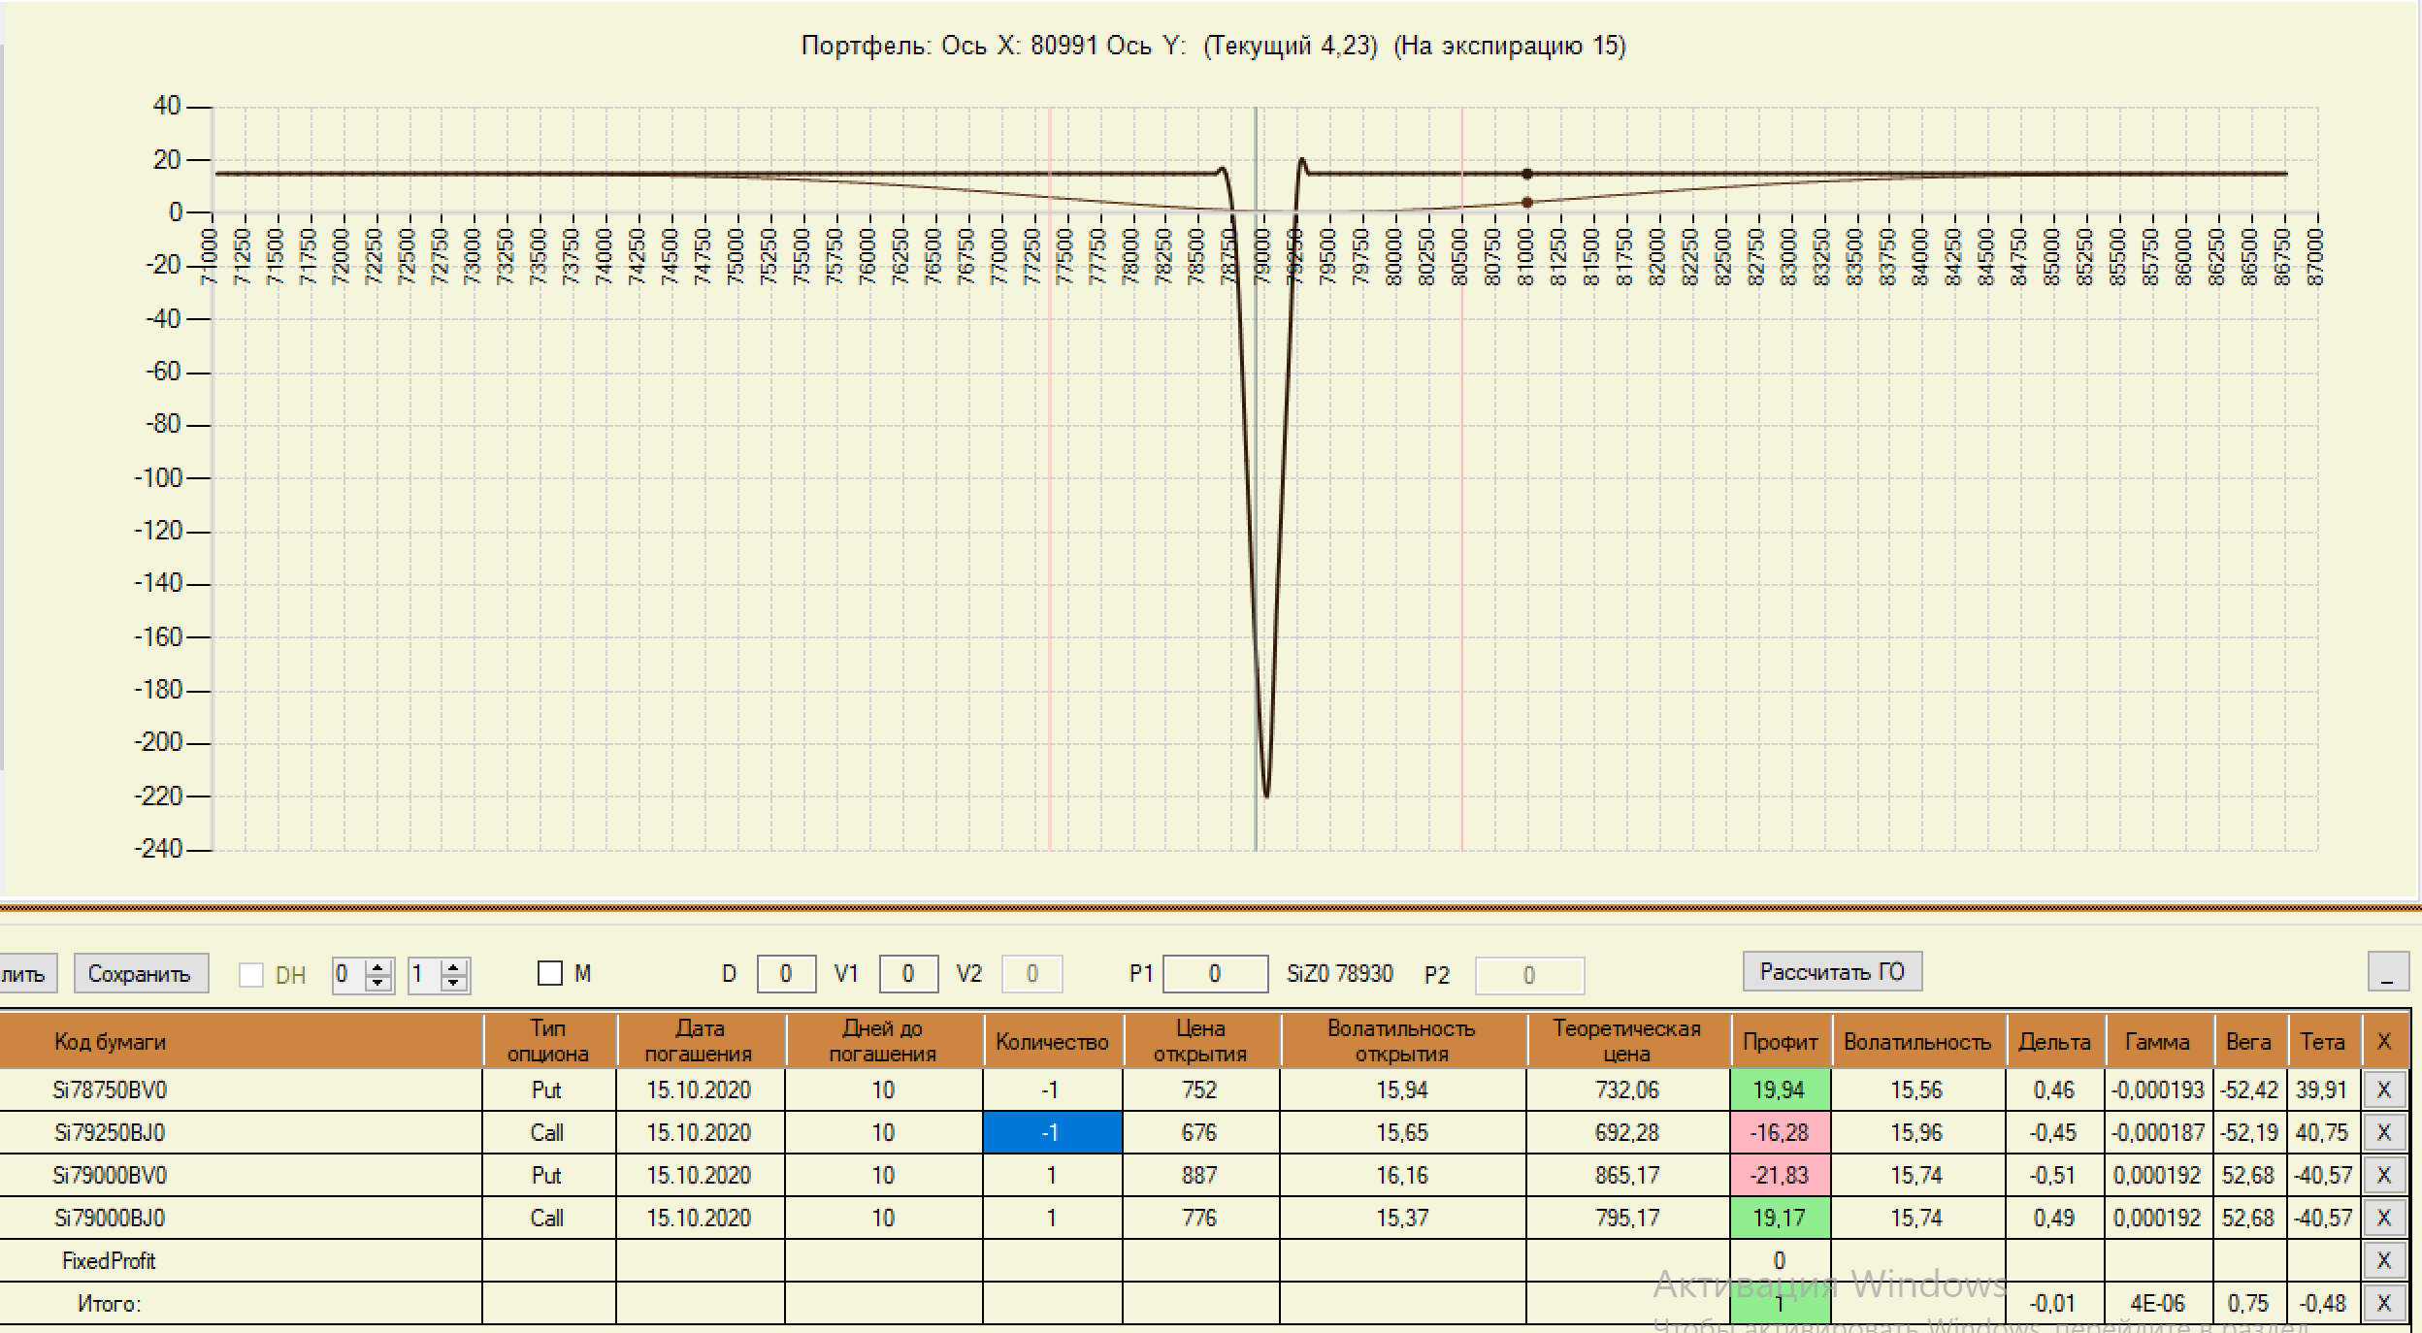Remove the Si79250BJ0 Call position via X
Image resolution: width=2422 pixels, height=1333 pixels.
click(2383, 1132)
